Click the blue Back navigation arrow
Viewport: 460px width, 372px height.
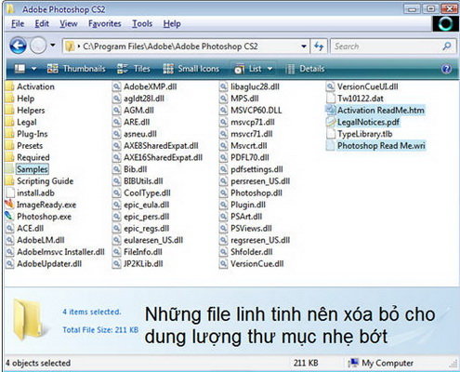[18, 46]
